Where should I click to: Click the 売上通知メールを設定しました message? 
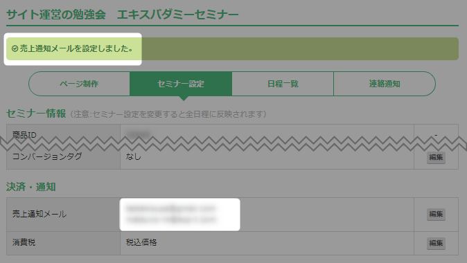(76, 48)
